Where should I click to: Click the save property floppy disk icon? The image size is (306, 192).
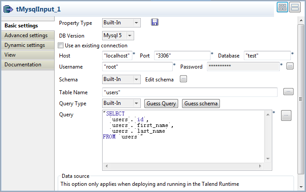155,22
